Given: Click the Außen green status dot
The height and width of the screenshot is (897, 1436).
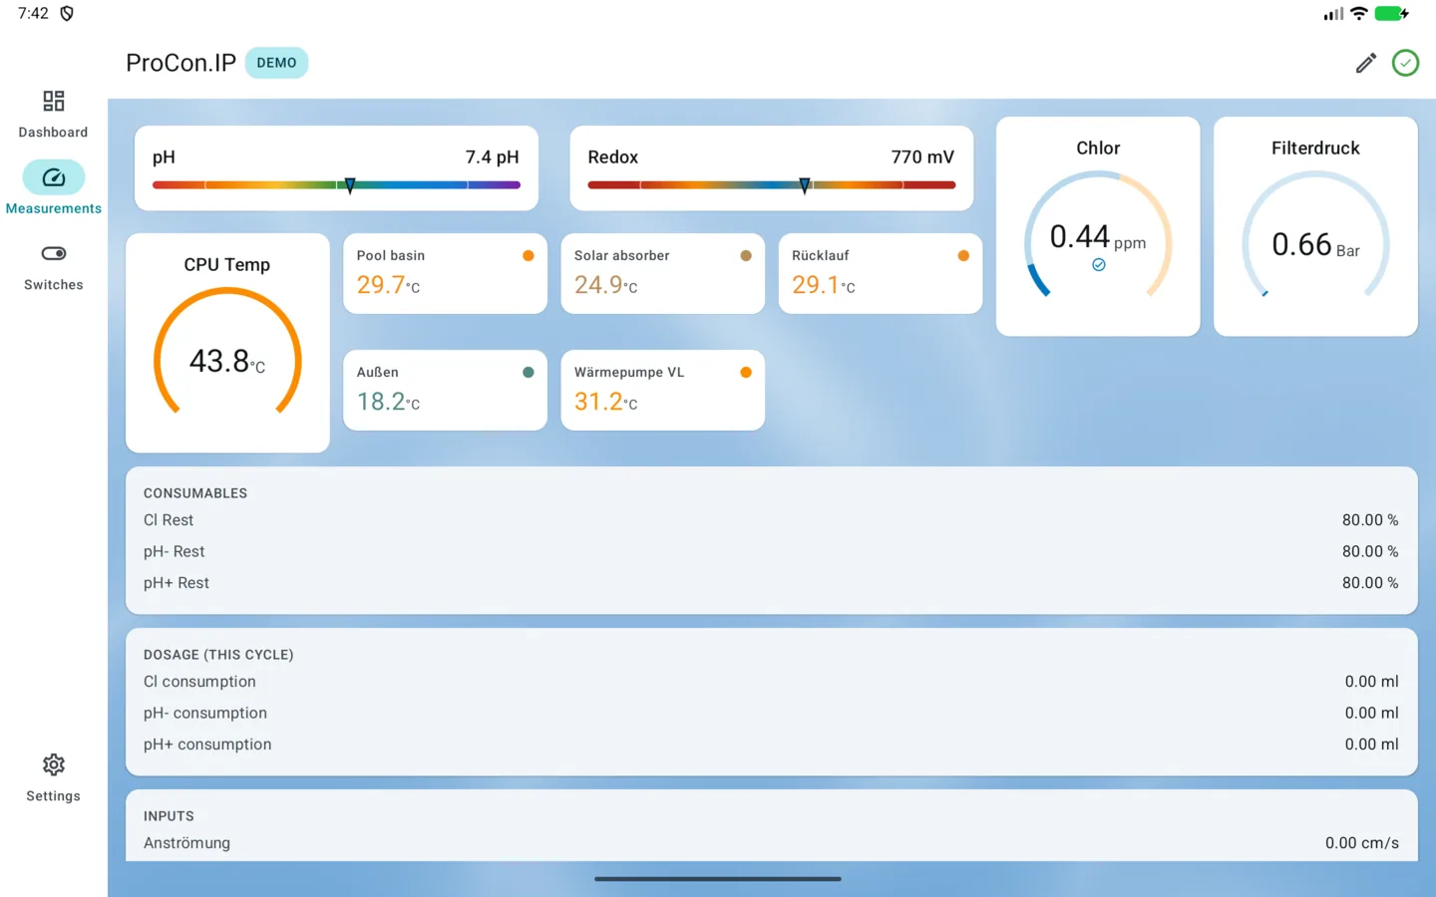Looking at the screenshot, I should click(x=529, y=373).
